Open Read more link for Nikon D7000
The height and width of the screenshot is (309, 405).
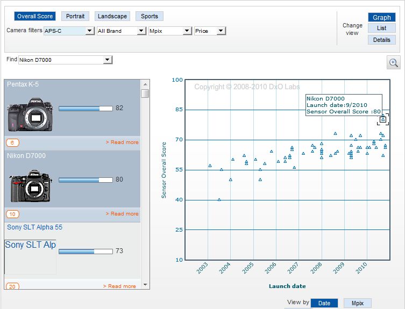point(122,214)
